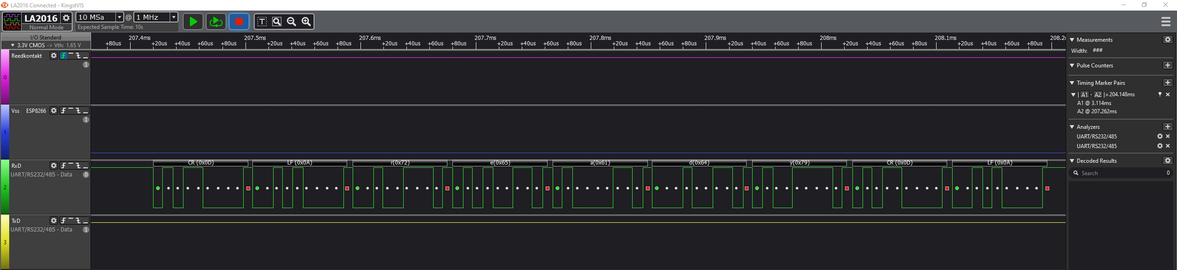Image resolution: width=1177 pixels, height=270 pixels.
Task: Zoom out the waveform view
Action: pos(291,22)
